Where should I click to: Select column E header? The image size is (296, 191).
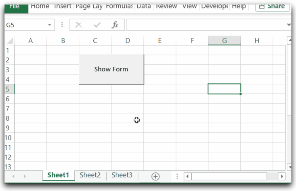pyautogui.click(x=160, y=40)
